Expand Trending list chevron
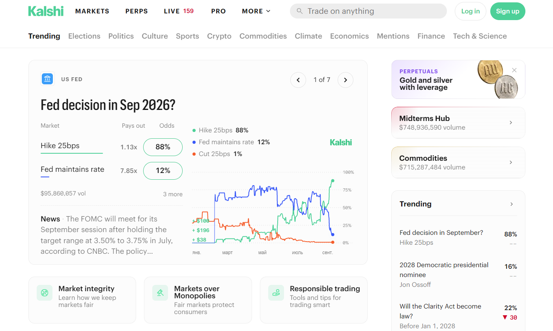 click(512, 204)
